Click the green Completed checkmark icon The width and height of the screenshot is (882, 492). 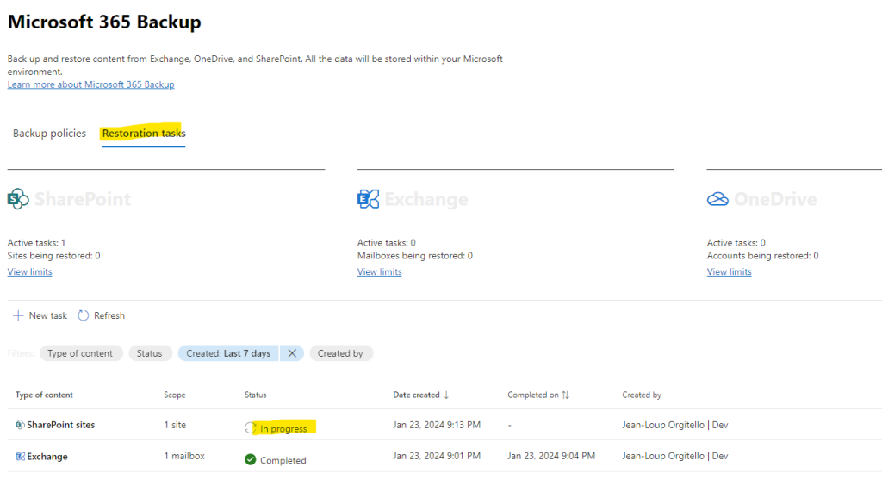(x=251, y=460)
